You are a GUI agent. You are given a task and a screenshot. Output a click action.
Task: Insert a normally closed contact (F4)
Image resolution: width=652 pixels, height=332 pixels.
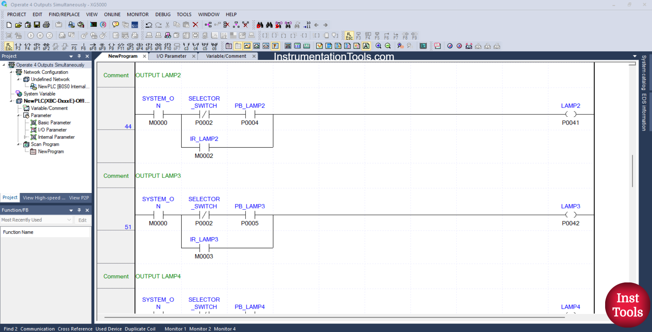pyautogui.click(x=27, y=46)
